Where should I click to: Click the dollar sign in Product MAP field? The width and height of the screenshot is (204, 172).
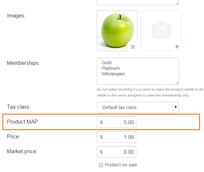point(101,122)
